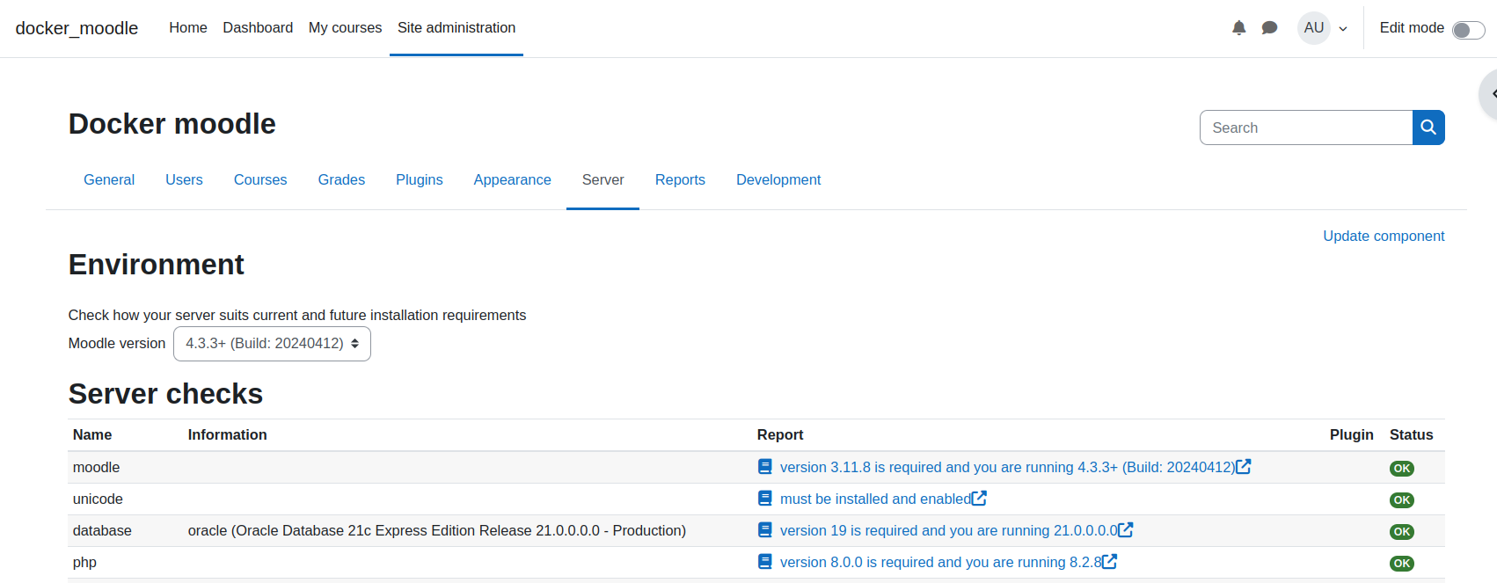Click the 'Server checks' heading
Viewport: 1497px width, 583px height.
165,394
